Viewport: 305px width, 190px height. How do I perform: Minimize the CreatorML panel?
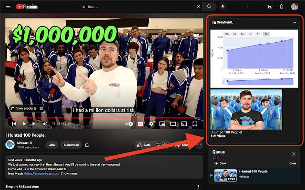point(295,22)
